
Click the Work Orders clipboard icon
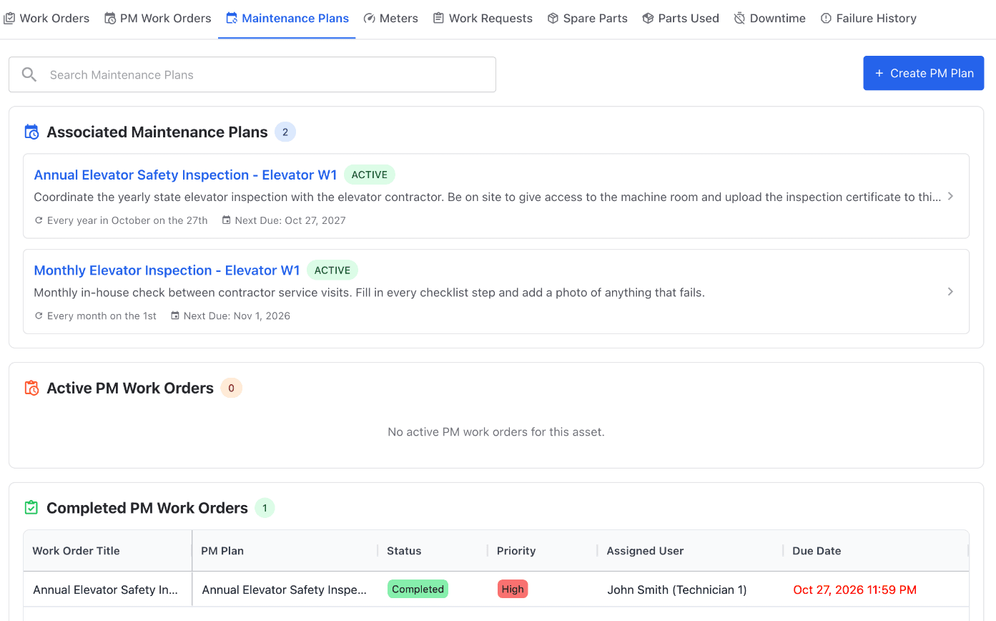9,19
